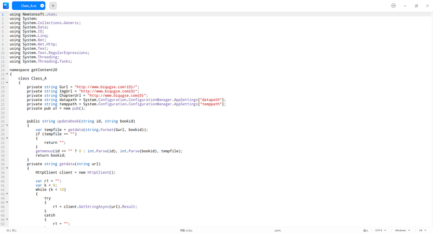Screen dimensions: 433x234
Task: Click the 'using System.Net.Http;' line
Action: pos(33,44)
